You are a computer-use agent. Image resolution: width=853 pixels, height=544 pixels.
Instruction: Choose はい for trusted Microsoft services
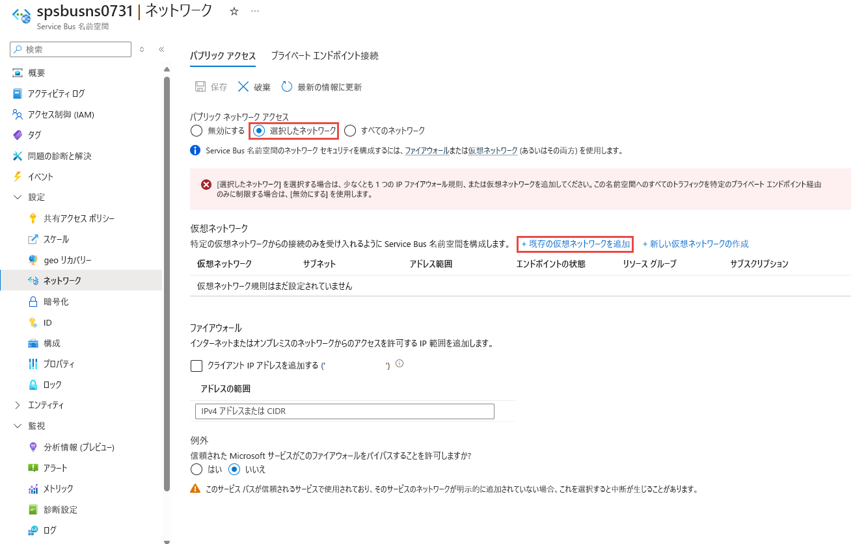[x=196, y=469]
